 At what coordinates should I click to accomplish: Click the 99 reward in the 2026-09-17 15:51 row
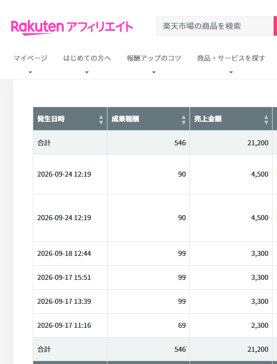point(149,277)
